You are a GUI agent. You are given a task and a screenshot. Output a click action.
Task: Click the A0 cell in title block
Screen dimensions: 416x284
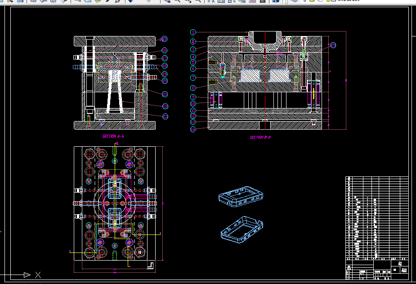(x=400, y=264)
